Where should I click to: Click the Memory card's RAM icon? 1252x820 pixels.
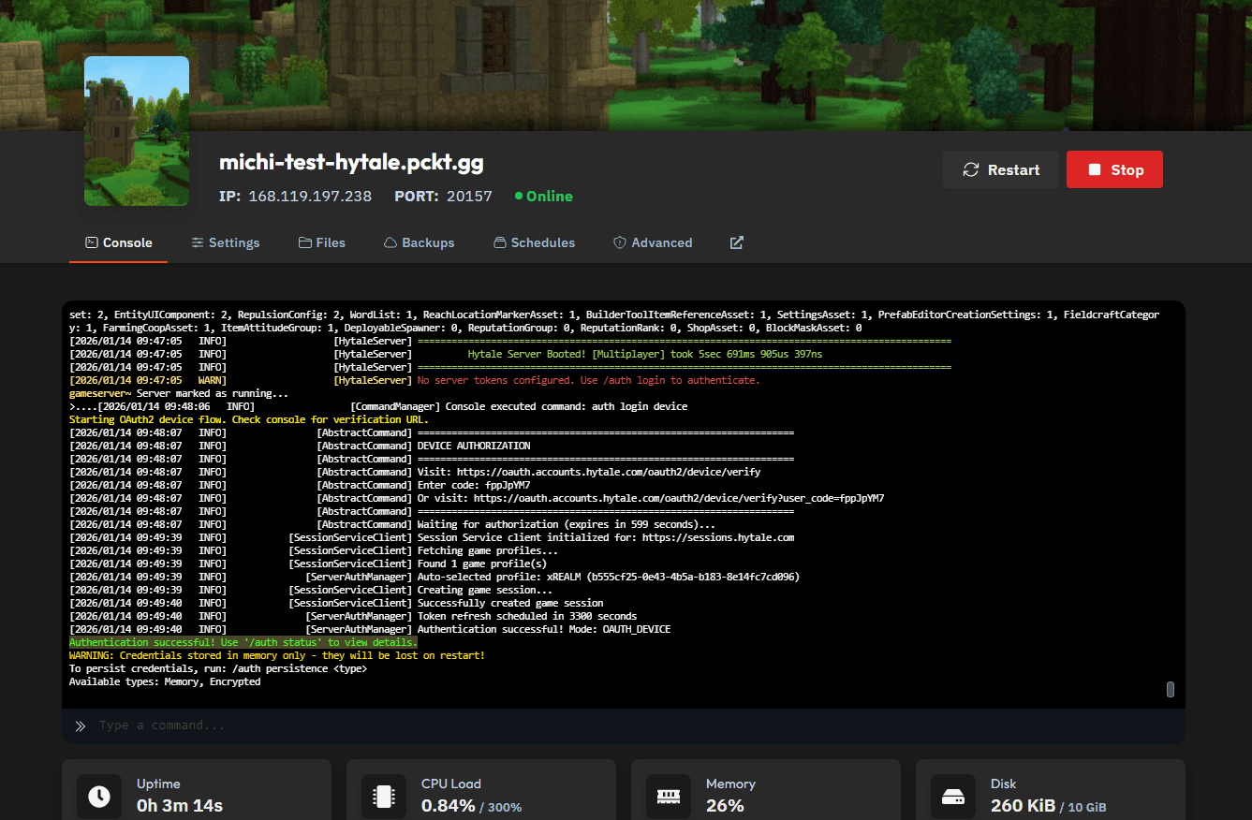pos(669,797)
